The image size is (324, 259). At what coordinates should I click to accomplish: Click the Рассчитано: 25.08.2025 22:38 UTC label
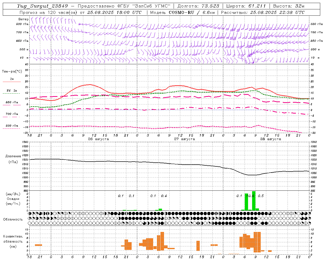coord(263,12)
